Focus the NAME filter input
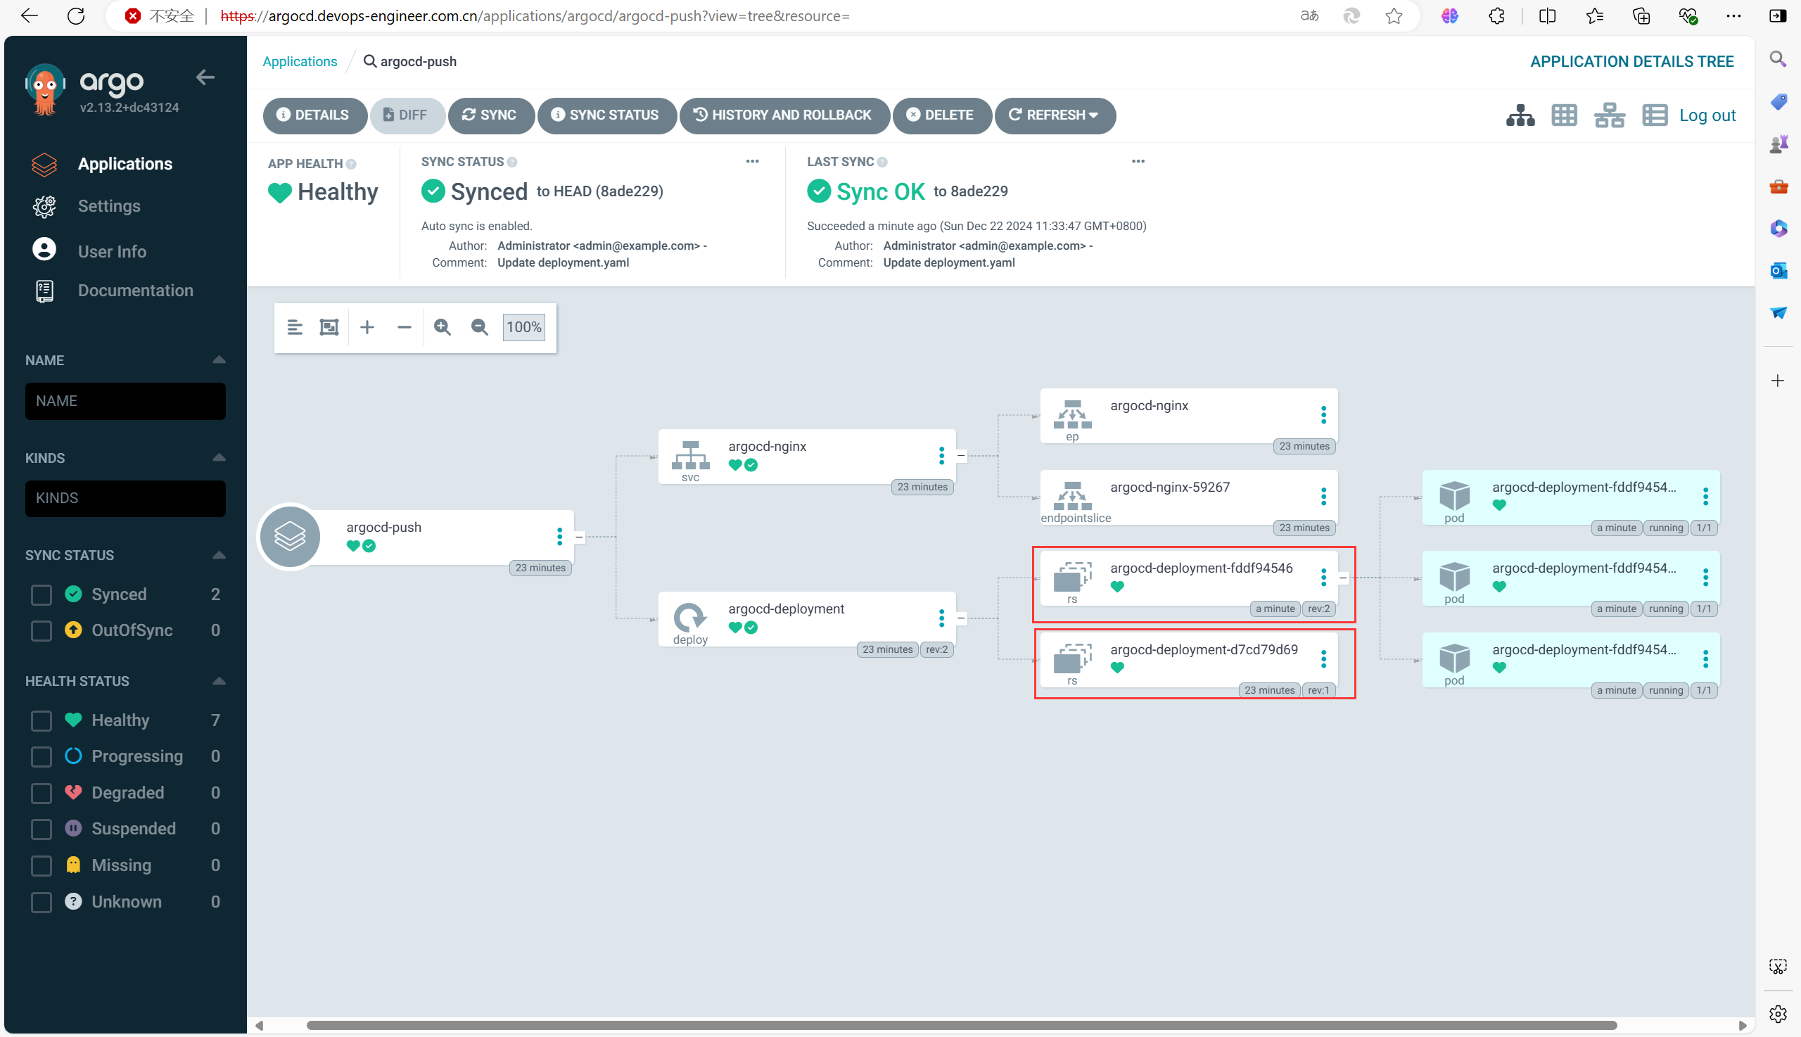Screen dimensions: 1801x1037 point(125,401)
